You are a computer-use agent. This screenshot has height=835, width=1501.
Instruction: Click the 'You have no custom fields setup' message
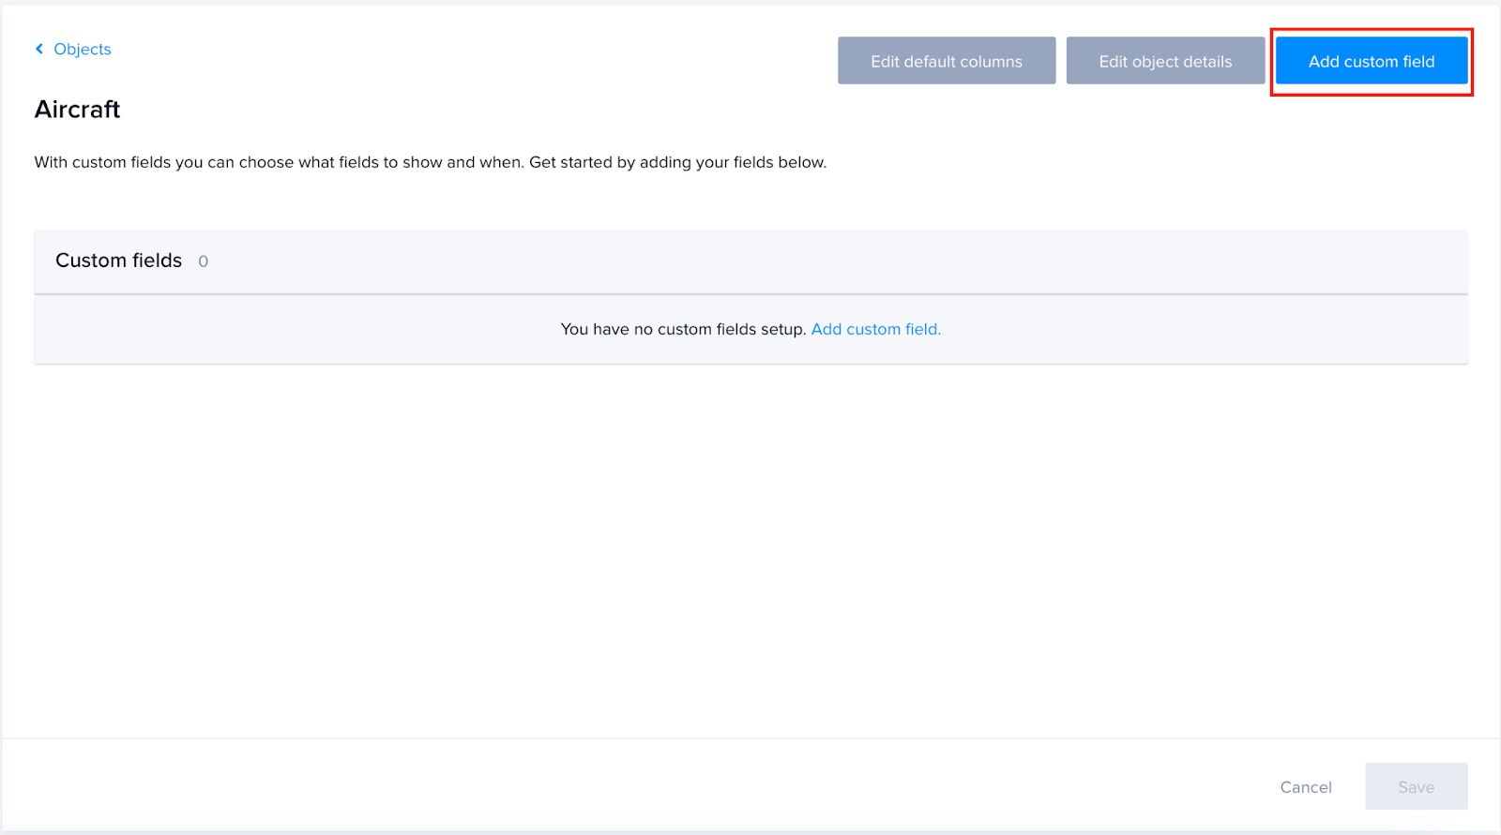(x=683, y=329)
